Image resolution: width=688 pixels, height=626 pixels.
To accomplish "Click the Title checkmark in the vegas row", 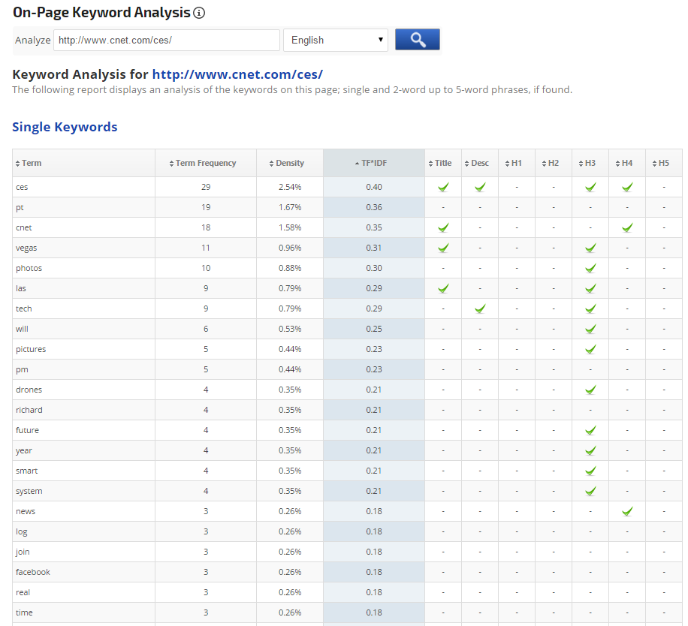I will (x=443, y=248).
